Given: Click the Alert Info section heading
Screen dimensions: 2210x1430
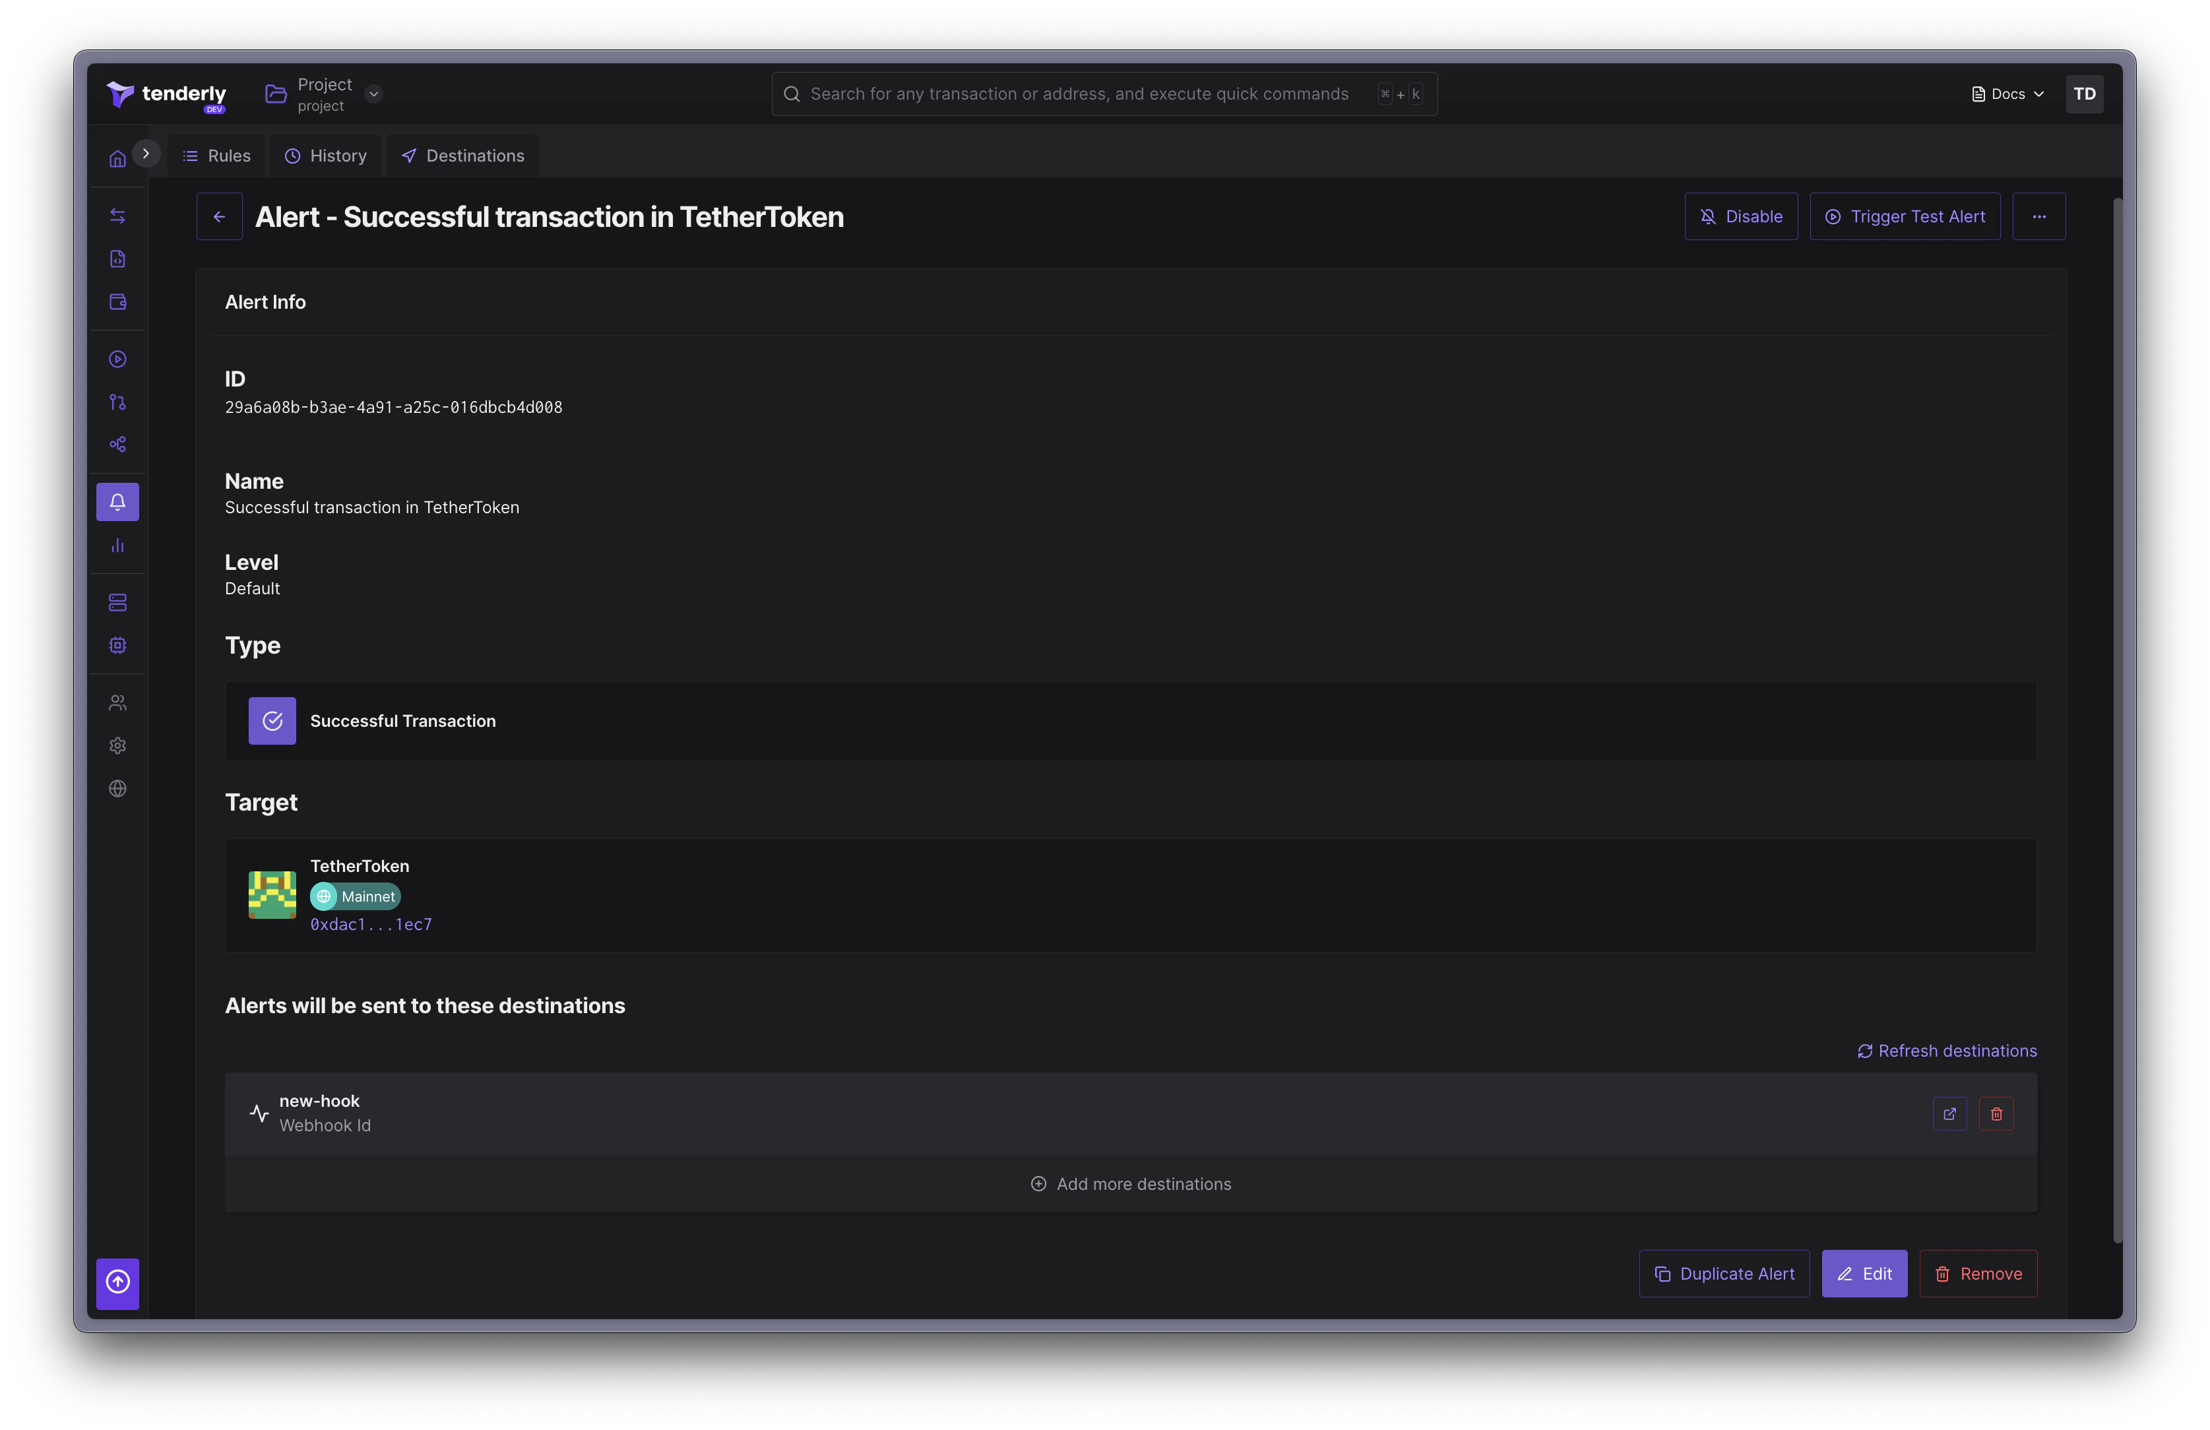Looking at the screenshot, I should (266, 303).
